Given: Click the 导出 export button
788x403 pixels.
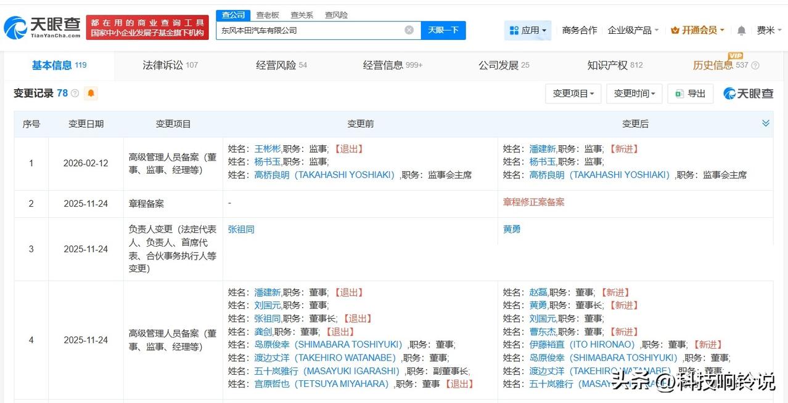Looking at the screenshot, I should point(690,94).
